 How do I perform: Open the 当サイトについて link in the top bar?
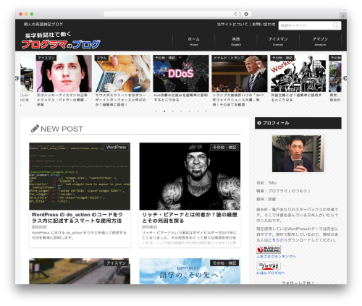(x=232, y=24)
